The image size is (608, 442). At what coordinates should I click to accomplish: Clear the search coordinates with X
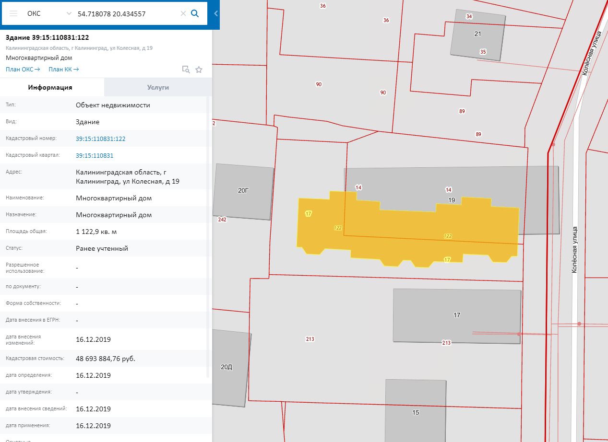[183, 13]
